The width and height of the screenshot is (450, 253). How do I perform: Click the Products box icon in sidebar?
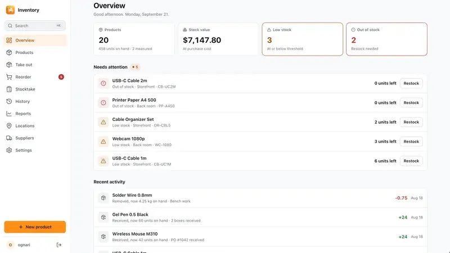coord(9,52)
